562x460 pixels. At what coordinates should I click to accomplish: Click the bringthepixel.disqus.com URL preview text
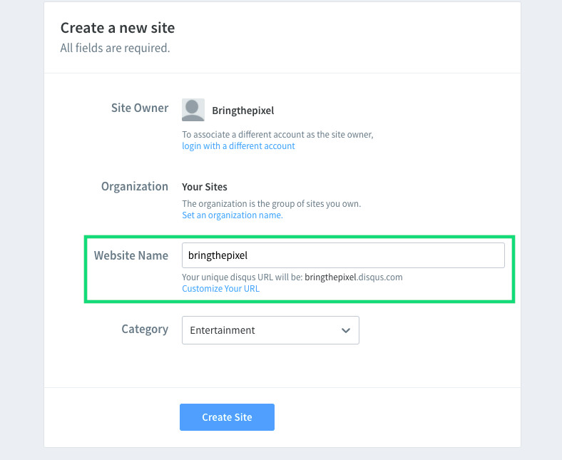(x=354, y=277)
